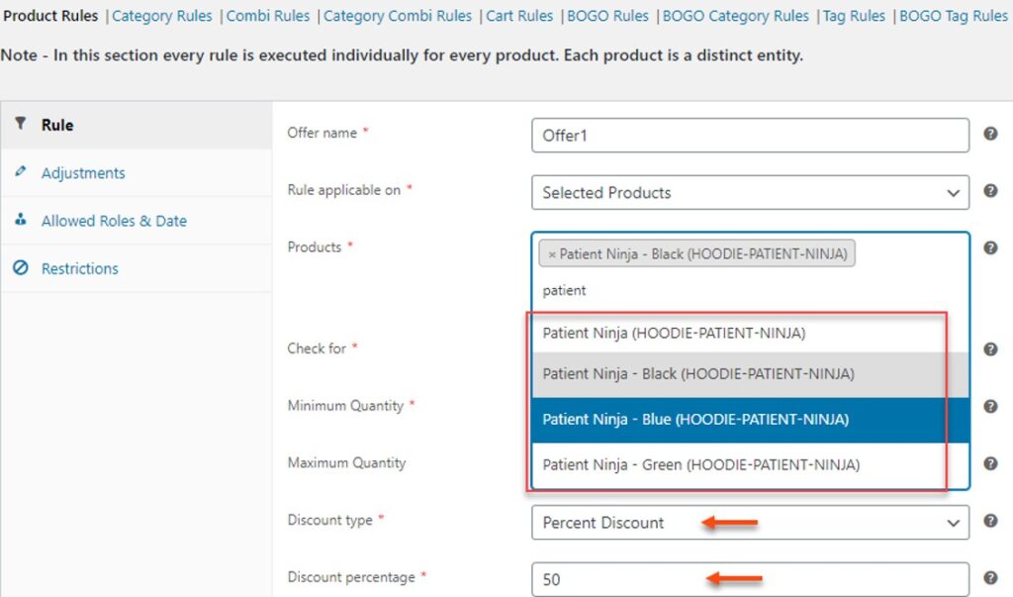This screenshot has width=1013, height=597.
Task: Switch to the Cart Rules tab
Action: [518, 15]
